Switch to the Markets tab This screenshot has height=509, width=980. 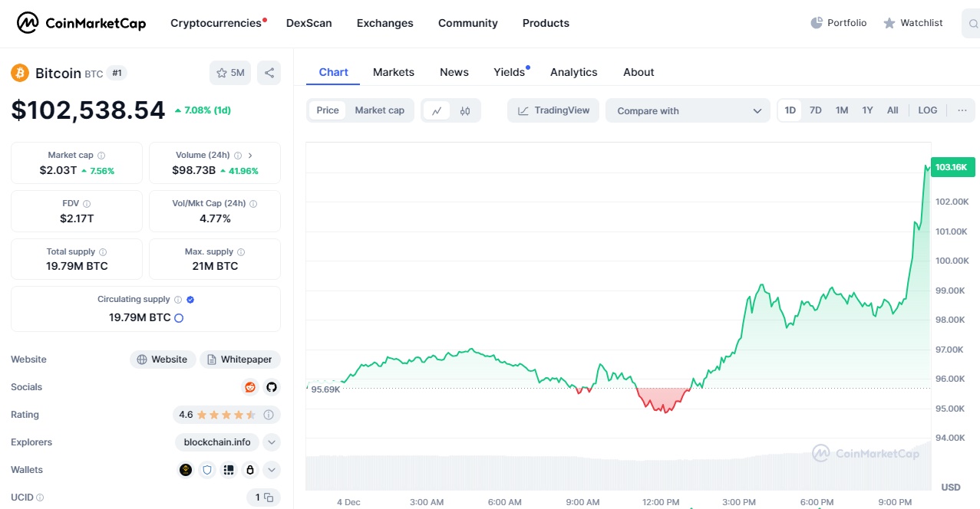coord(394,72)
